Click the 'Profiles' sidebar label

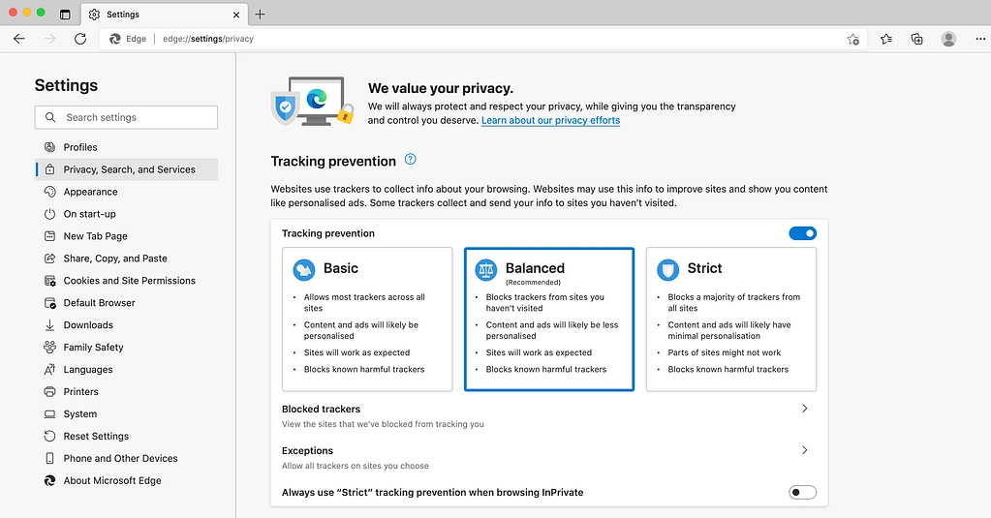(80, 147)
